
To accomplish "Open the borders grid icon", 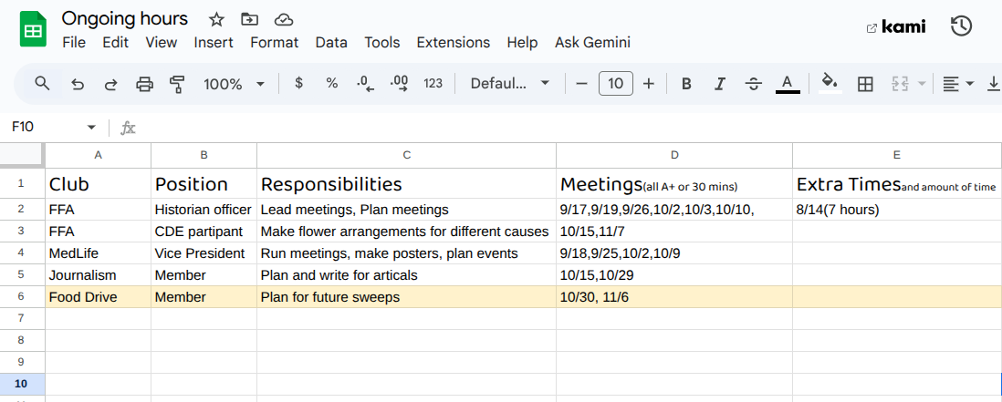I will click(x=865, y=84).
